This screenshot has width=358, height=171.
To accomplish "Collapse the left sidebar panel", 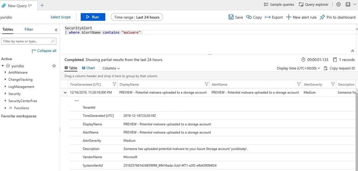I will (x=56, y=30).
